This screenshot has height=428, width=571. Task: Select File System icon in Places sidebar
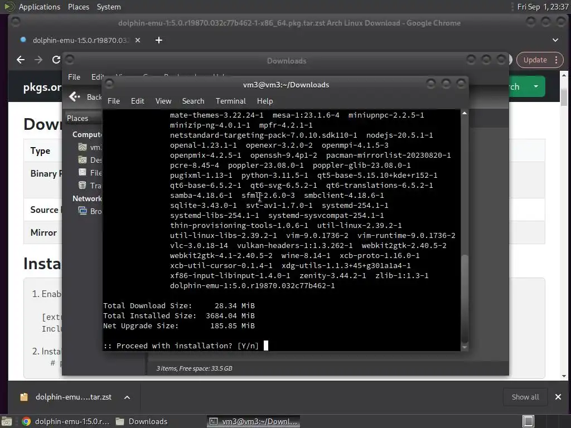(83, 173)
